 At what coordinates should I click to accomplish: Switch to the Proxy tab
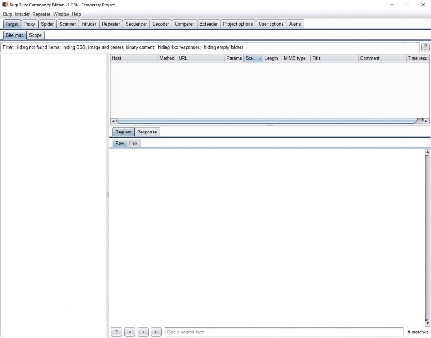pos(29,24)
